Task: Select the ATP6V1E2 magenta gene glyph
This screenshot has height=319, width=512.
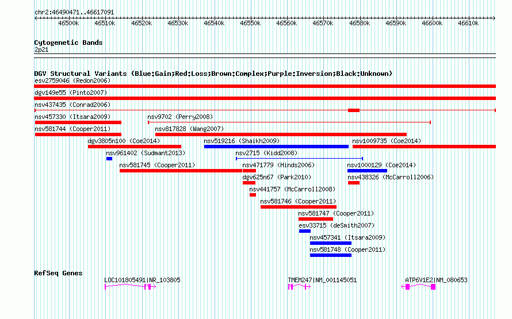Action: tap(418, 287)
